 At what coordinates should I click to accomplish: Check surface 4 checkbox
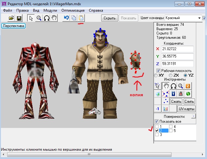tap(171, 127)
